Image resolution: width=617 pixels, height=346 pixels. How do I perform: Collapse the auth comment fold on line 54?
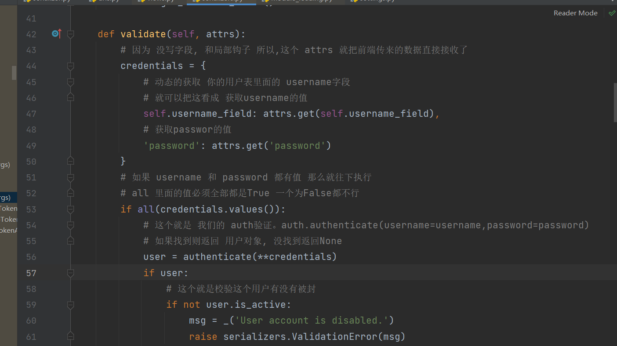[70, 225]
